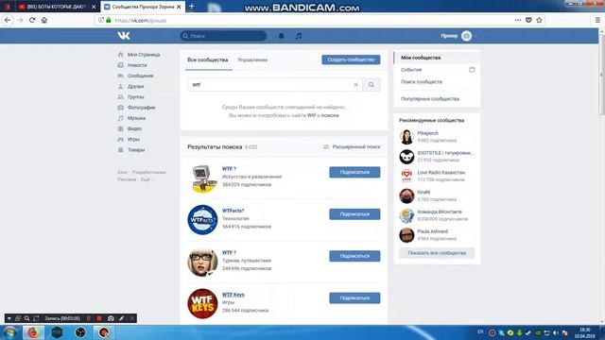Open the Bandicam bar dropdown arrow
Image resolution: width=605 pixels, height=340 pixels.
point(9,318)
